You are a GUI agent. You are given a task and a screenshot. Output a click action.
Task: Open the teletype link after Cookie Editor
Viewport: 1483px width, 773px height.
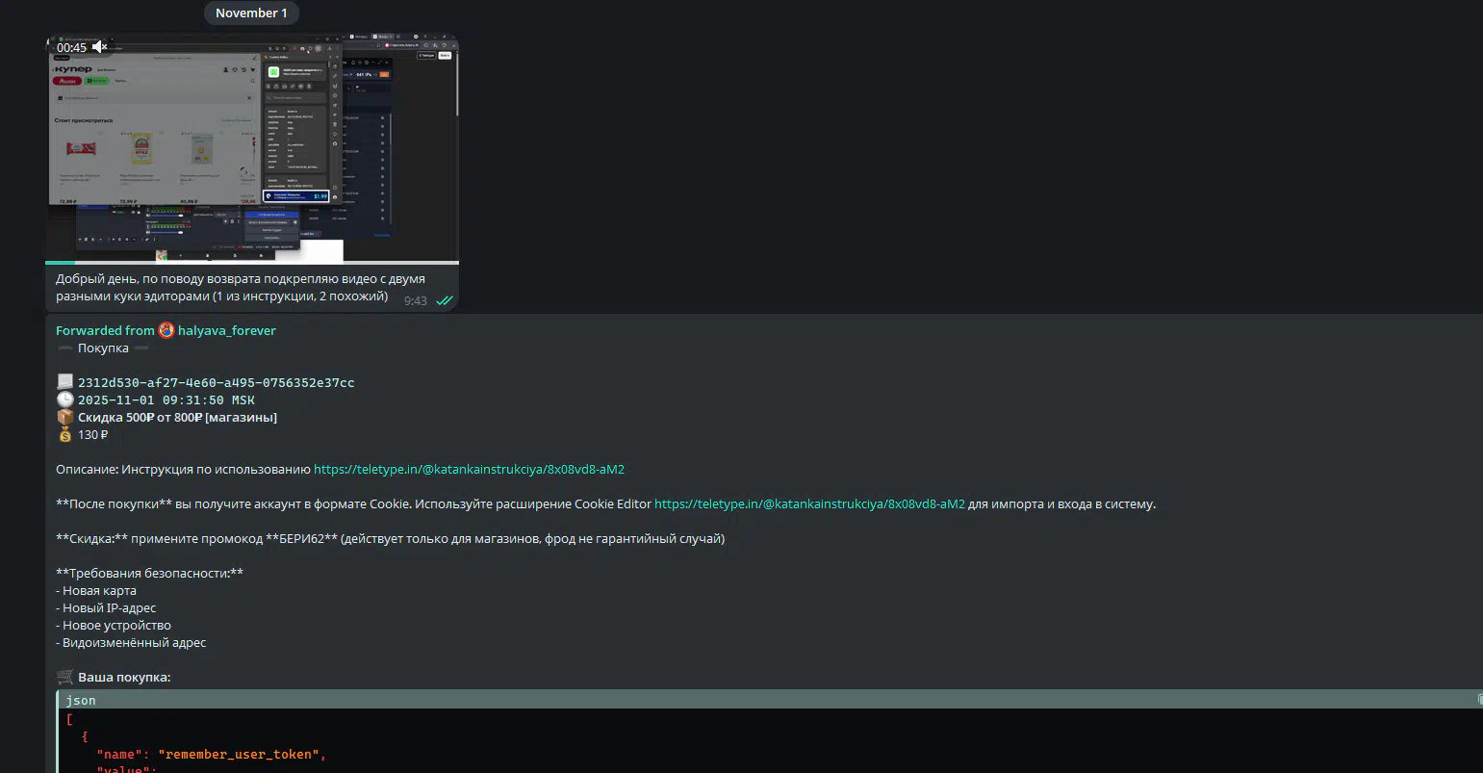(809, 503)
